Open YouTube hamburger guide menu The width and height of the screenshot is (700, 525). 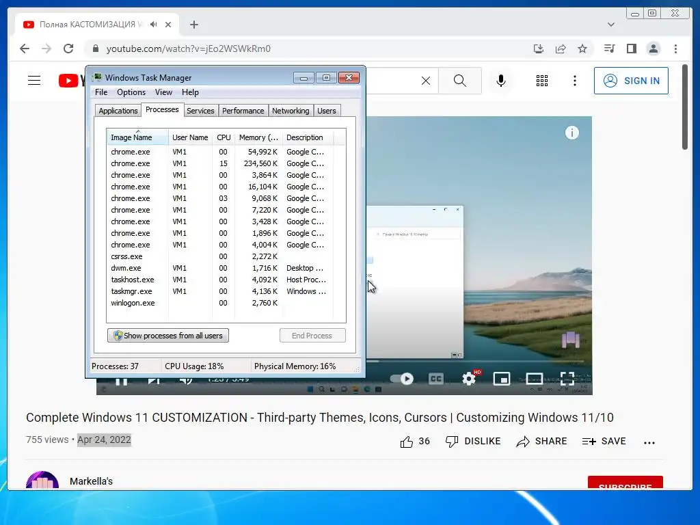pos(34,81)
